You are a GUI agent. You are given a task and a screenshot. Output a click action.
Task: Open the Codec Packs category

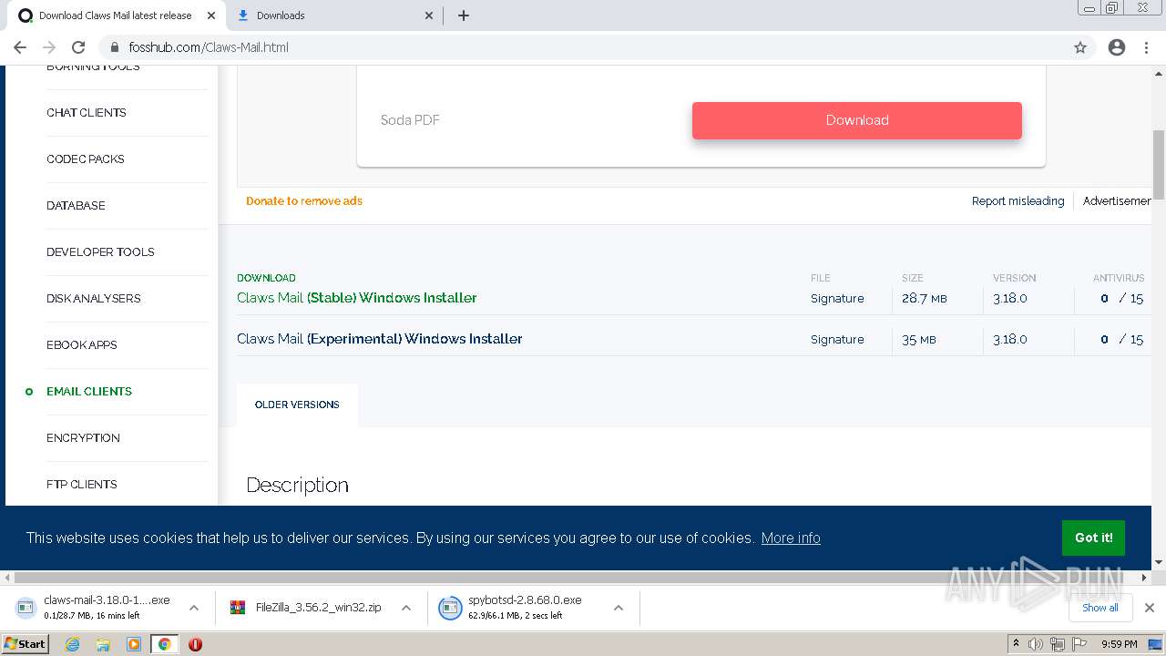pyautogui.click(x=86, y=159)
